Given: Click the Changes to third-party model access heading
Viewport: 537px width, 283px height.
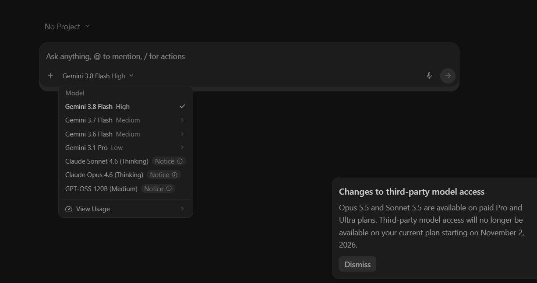Looking at the screenshot, I should (x=412, y=192).
